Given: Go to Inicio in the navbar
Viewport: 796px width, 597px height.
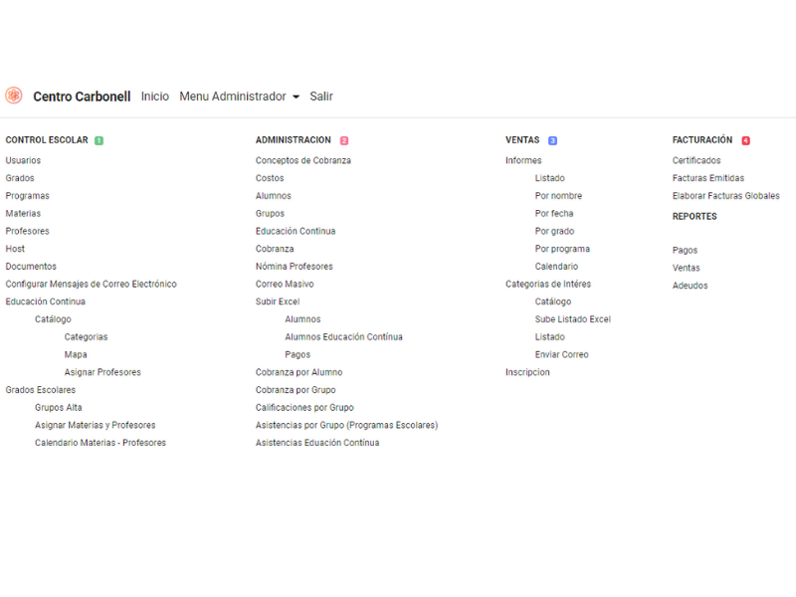Looking at the screenshot, I should [155, 97].
